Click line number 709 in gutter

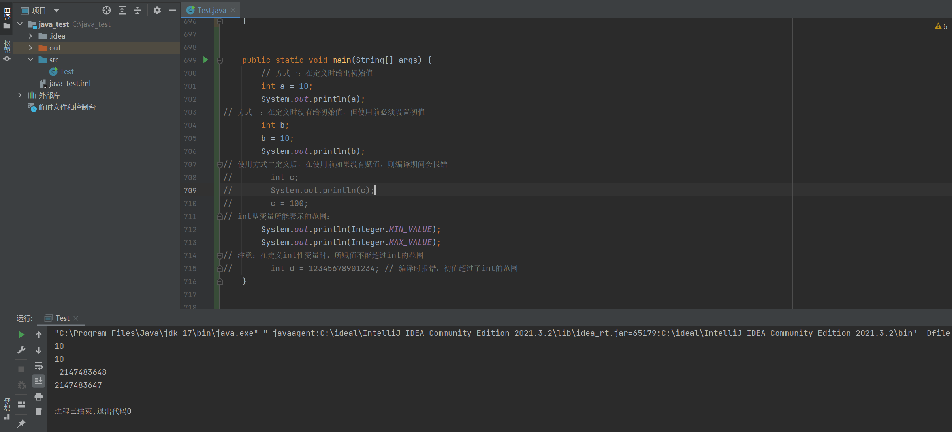190,191
